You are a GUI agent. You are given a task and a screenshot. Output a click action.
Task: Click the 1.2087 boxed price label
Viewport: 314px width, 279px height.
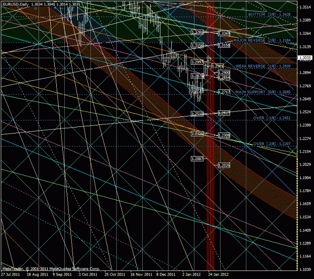(197, 159)
